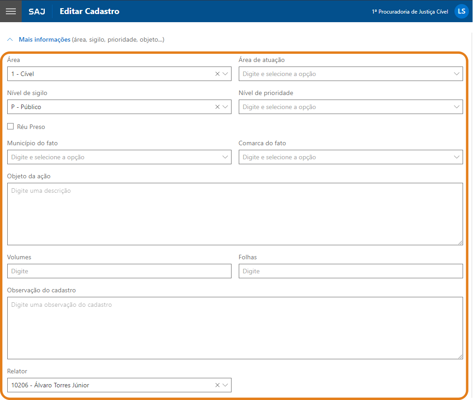Click into the Folhas input field
This screenshot has height=400, width=473.
350,271
